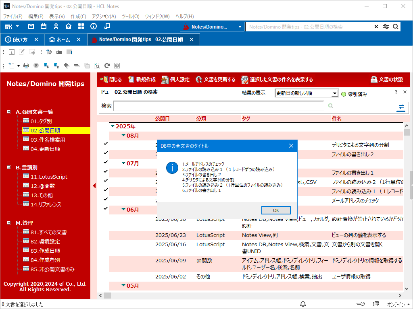
Task: Open the Mail icon in the top toolbar
Action: [31, 27]
